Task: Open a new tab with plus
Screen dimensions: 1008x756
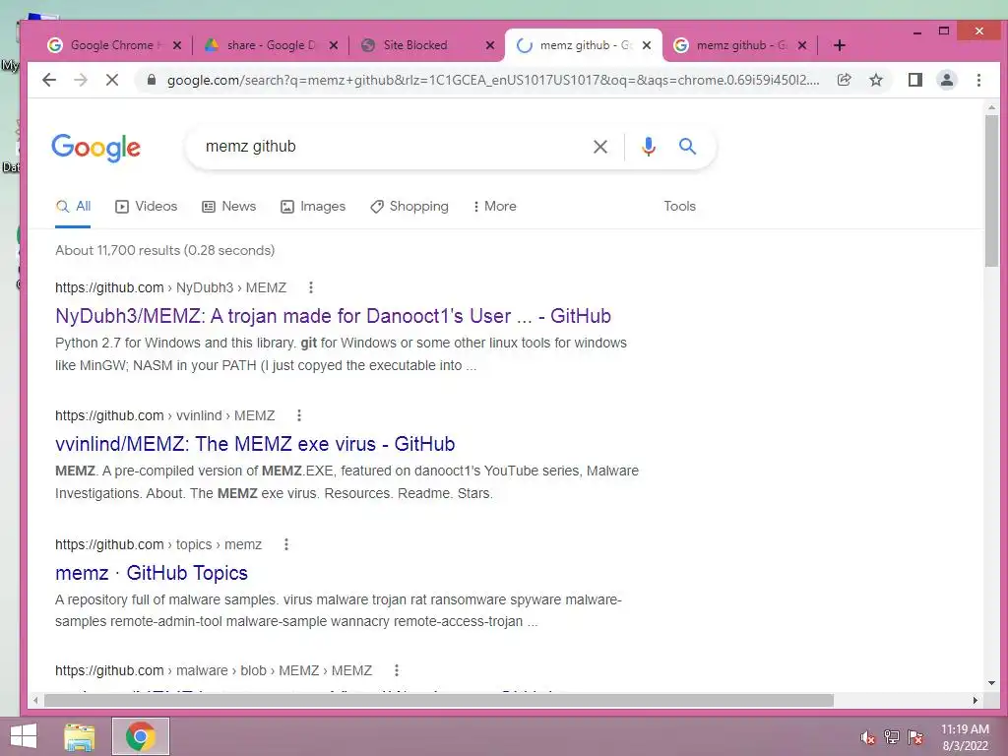Action: [839, 45]
